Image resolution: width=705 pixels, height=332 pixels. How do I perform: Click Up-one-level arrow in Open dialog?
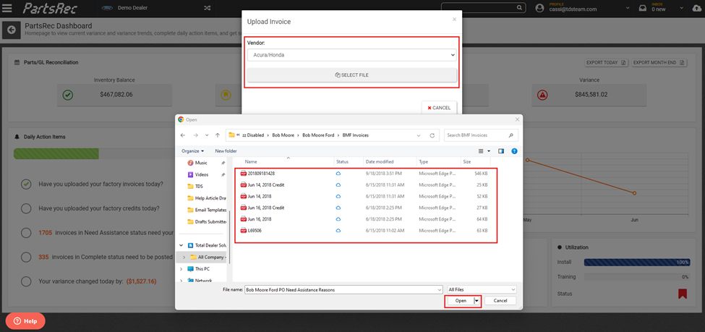point(218,135)
